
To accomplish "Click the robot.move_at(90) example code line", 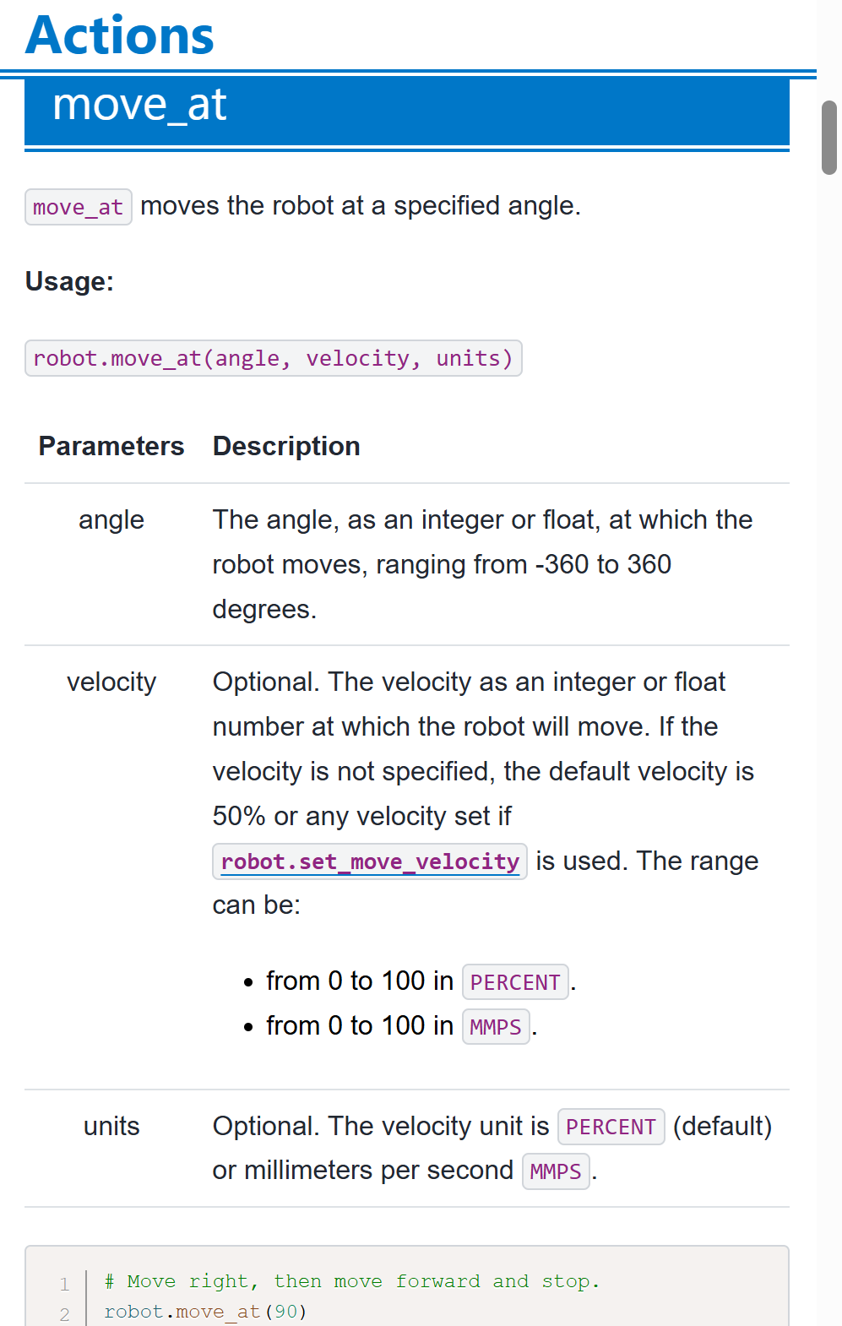I will pyautogui.click(x=205, y=1312).
